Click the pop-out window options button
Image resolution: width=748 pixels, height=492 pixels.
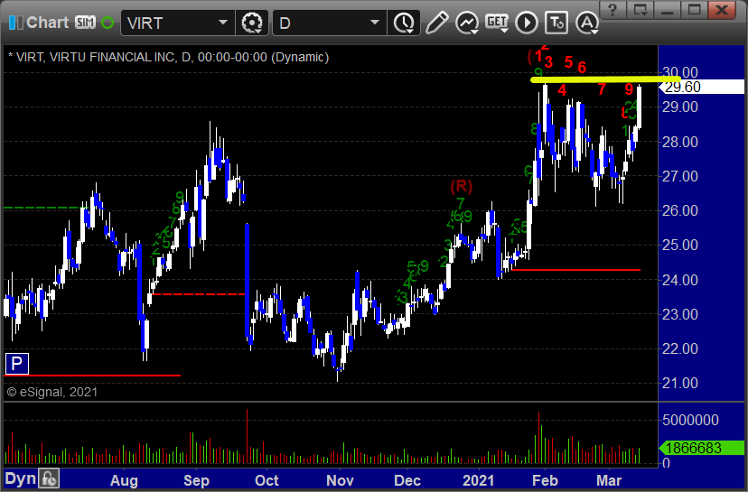click(x=640, y=9)
